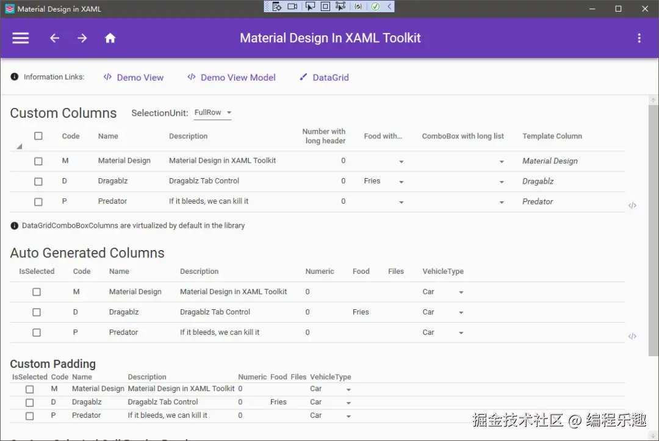The height and width of the screenshot is (441, 659).
Task: Check the Dragablz row in Custom Columns
Action: [38, 181]
